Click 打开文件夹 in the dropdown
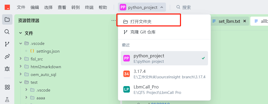The width and height of the screenshot is (268, 104). pos(140,22)
